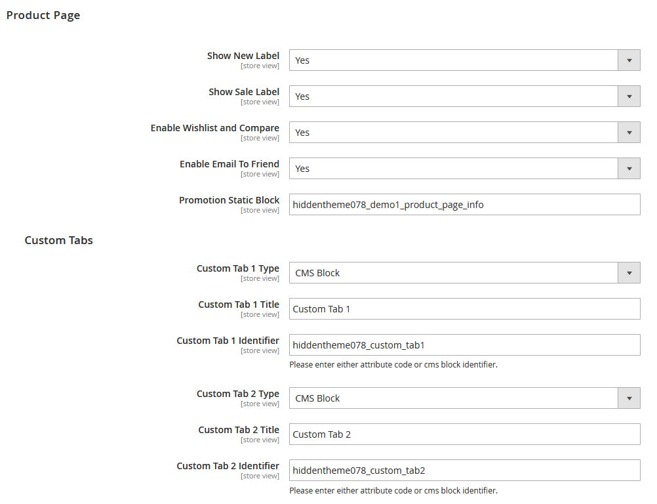Click the Product Page heading
Image resolution: width=657 pixels, height=504 pixels.
43,14
